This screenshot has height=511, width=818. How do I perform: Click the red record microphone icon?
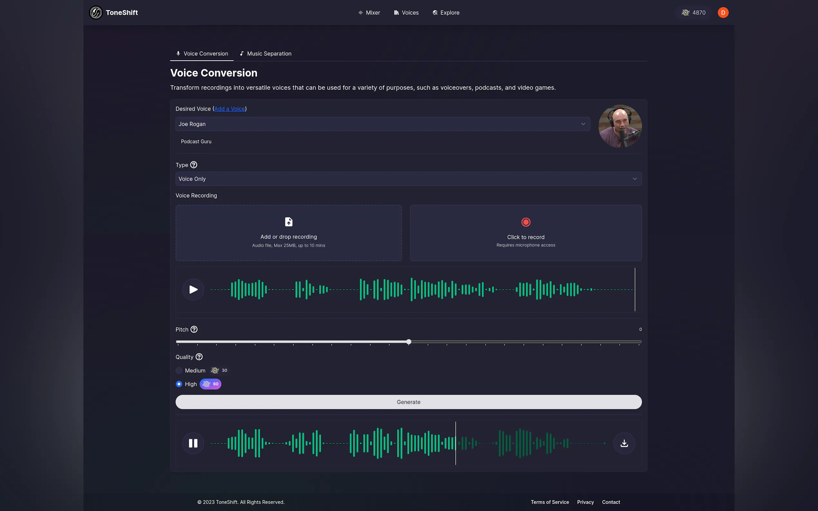[x=526, y=222]
